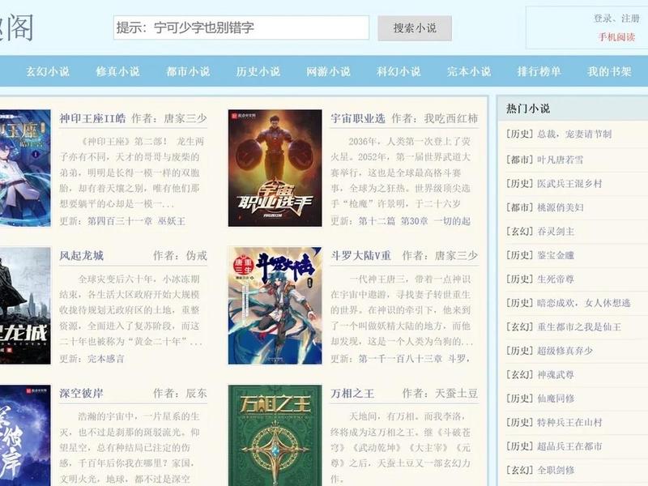Select hot novel 生死帝尊

pyautogui.click(x=556, y=279)
